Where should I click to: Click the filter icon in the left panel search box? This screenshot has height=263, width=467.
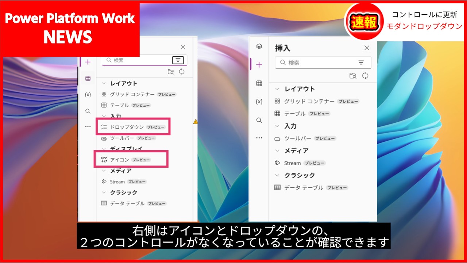coord(178,60)
